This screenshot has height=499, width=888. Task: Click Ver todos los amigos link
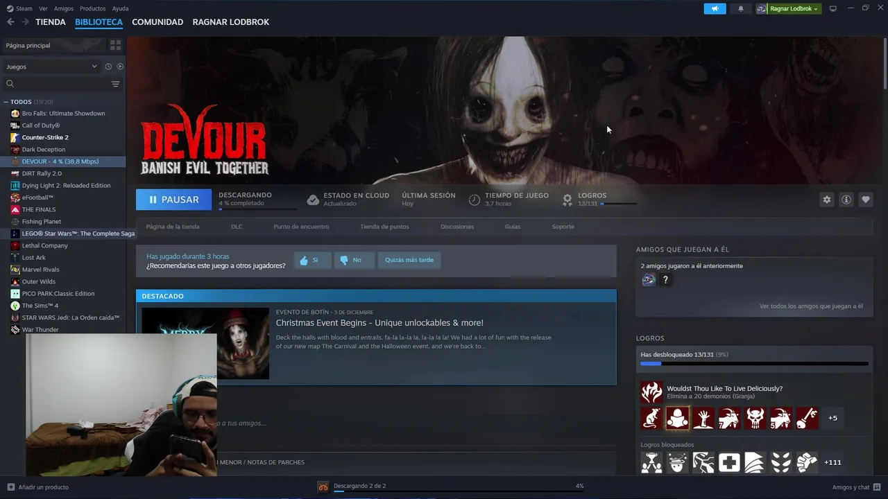point(811,306)
